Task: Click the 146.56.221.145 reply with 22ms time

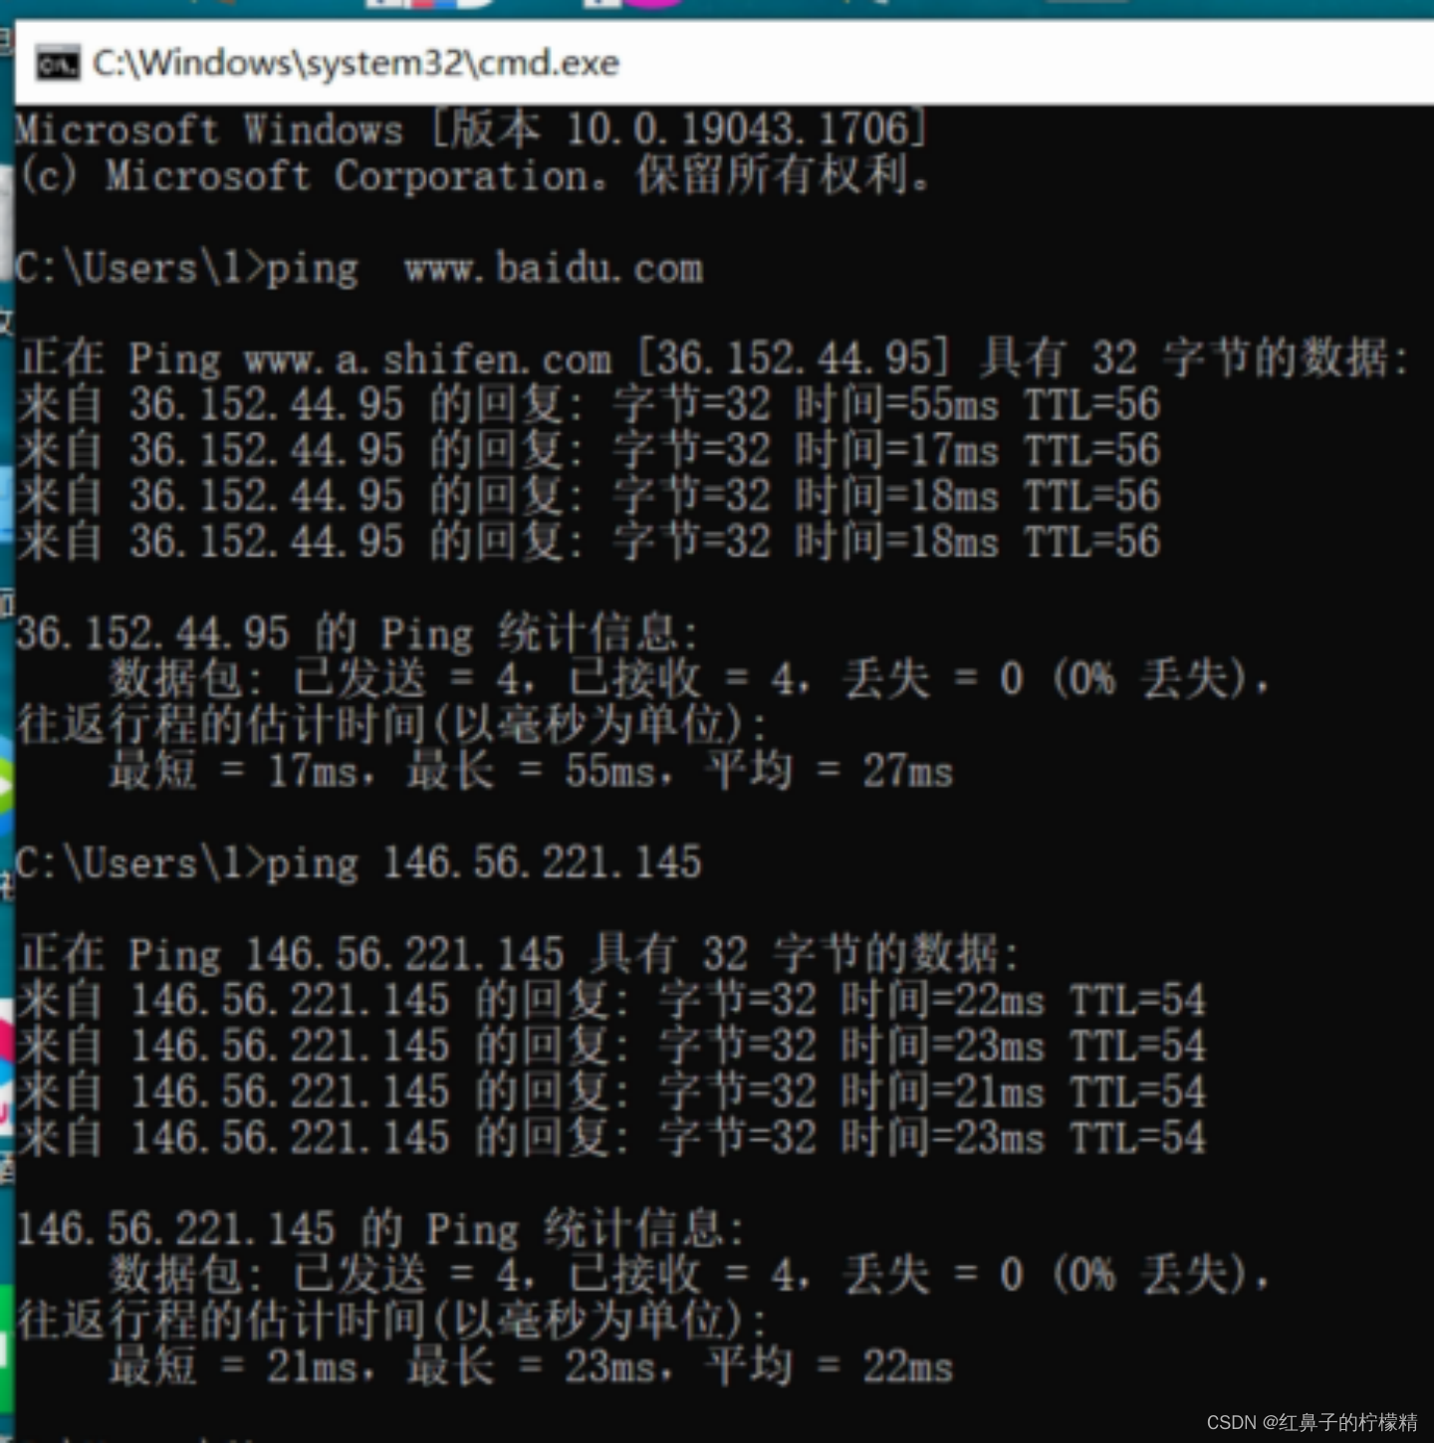Action: (611, 1000)
